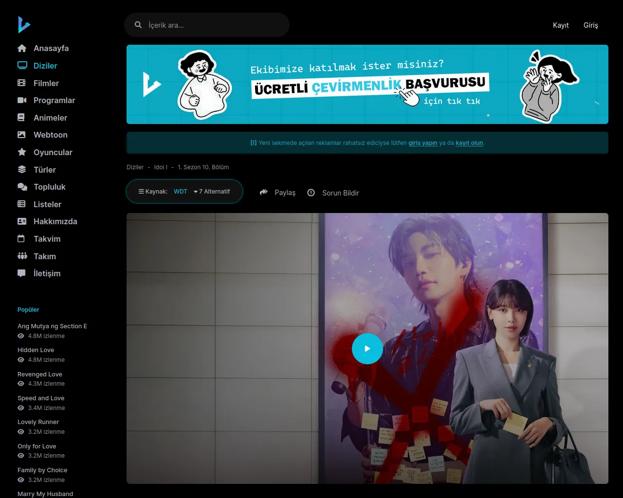Viewport: 623px width, 498px height.
Task: Click the Kayıt register link
Action: [x=561, y=25]
